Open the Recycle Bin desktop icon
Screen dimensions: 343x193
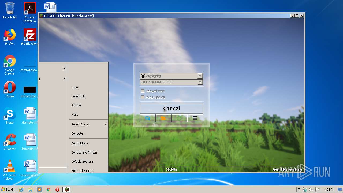point(10,11)
